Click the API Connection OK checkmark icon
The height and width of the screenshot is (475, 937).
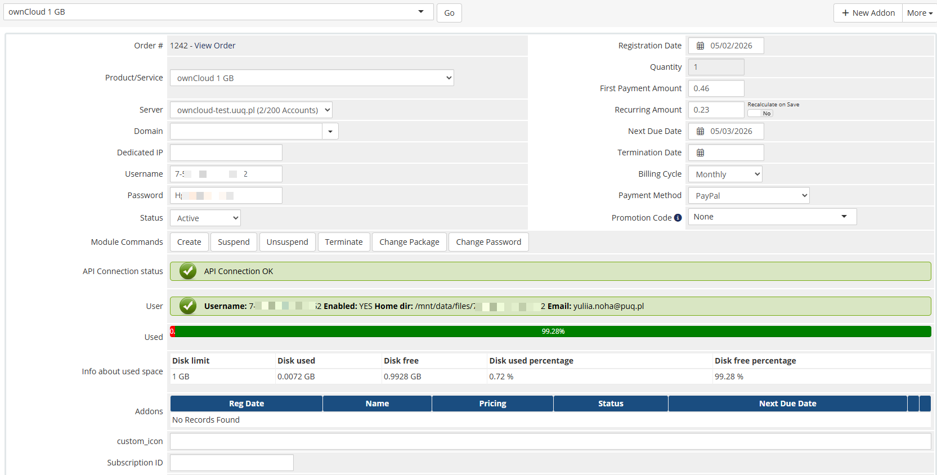click(188, 271)
